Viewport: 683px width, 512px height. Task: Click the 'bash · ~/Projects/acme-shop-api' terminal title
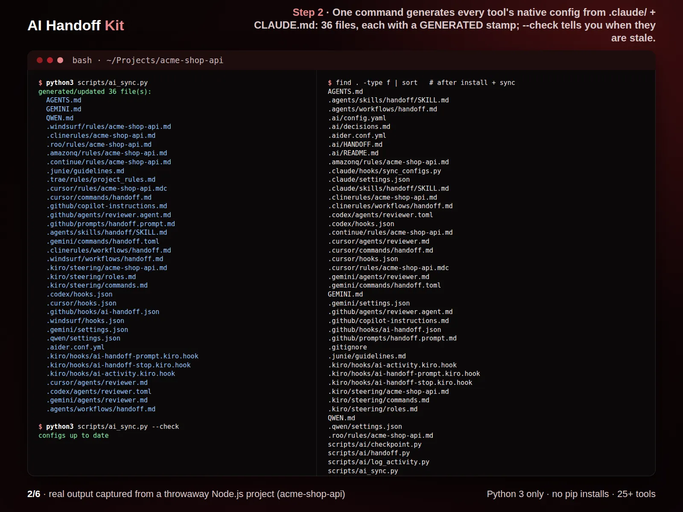point(148,60)
